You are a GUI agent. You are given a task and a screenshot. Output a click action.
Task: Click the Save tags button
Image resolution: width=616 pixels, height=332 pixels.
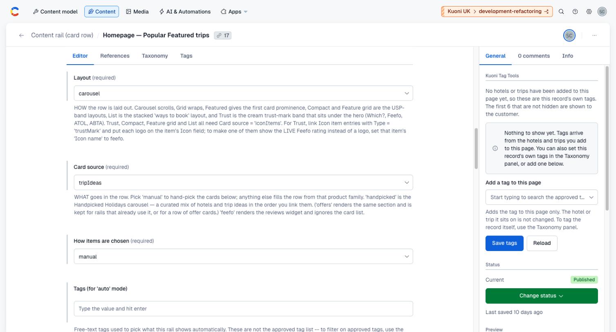tap(504, 243)
